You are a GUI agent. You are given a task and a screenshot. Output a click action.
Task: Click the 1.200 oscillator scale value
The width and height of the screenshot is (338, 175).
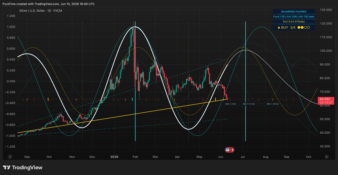(x=12, y=16)
